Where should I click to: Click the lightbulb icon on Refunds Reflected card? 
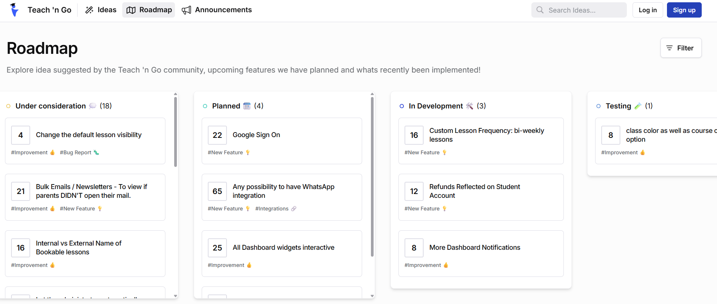click(444, 209)
